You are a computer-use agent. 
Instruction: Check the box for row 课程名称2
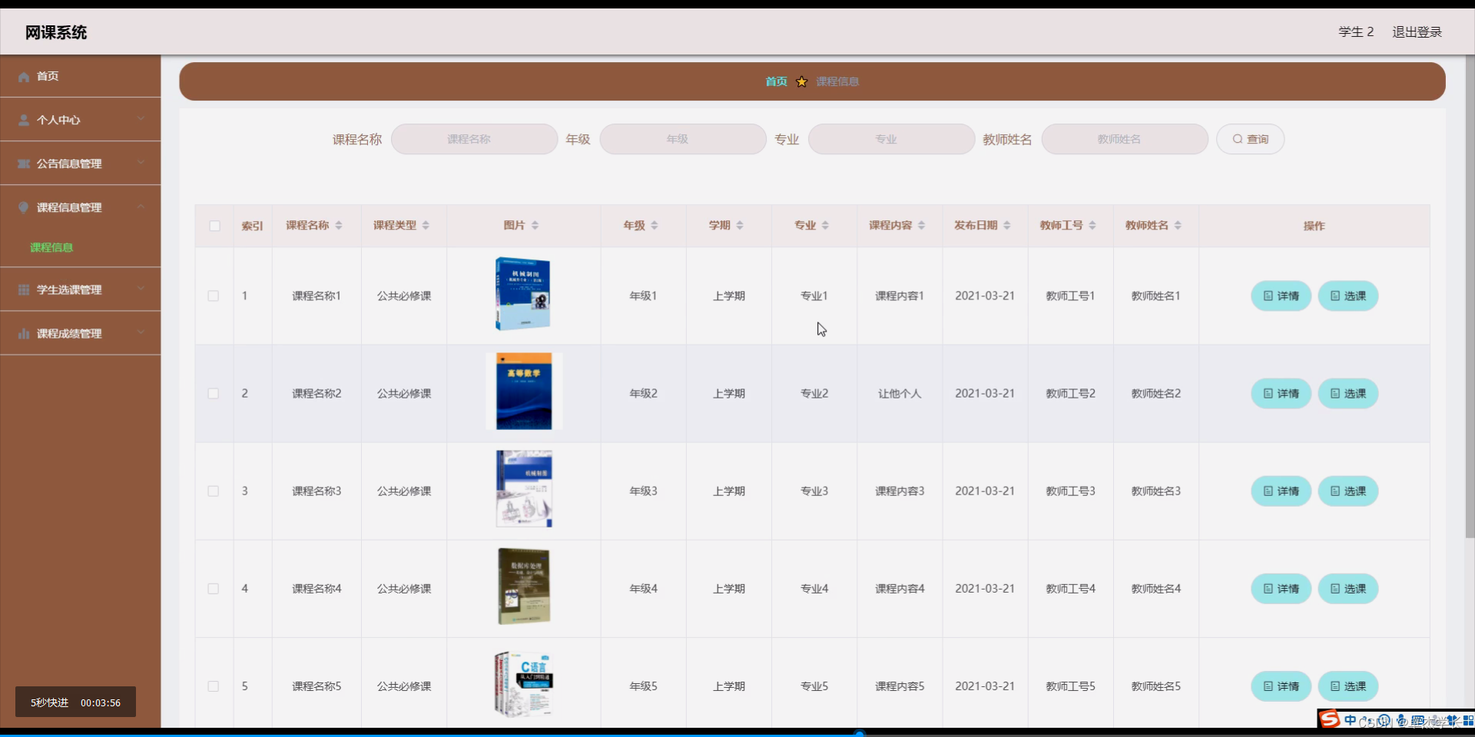214,394
